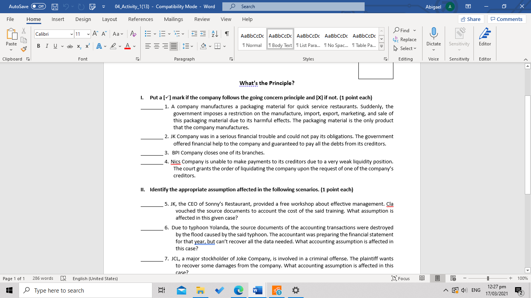
Task: Click the Share button
Action: click(x=471, y=19)
